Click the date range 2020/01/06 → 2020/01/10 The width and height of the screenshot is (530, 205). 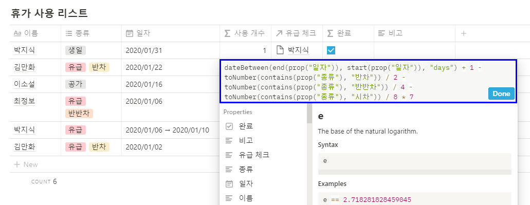pos(167,130)
